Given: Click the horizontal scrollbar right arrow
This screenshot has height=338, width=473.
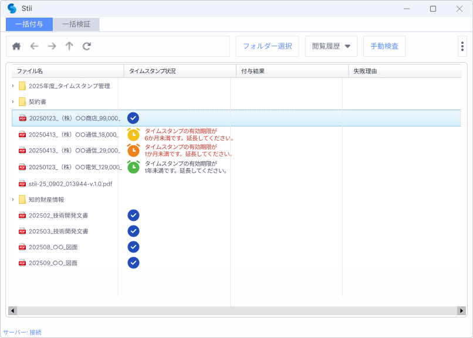Looking at the screenshot, I should (462, 310).
